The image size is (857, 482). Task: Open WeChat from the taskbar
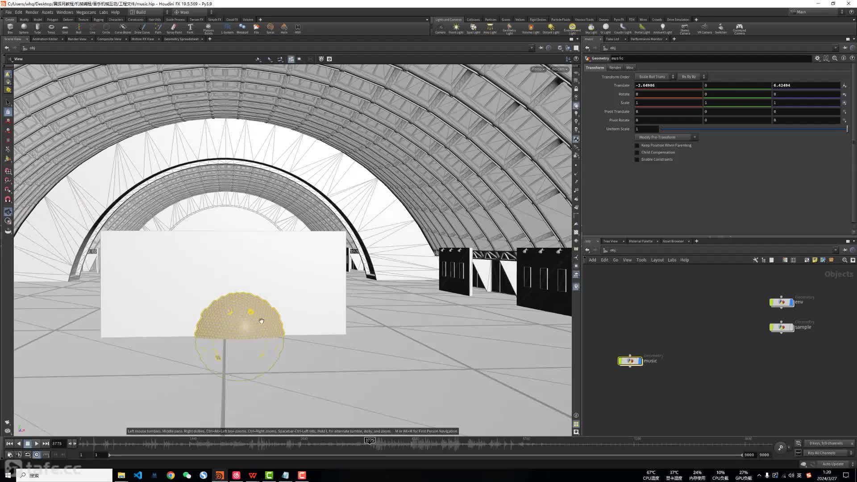click(187, 475)
